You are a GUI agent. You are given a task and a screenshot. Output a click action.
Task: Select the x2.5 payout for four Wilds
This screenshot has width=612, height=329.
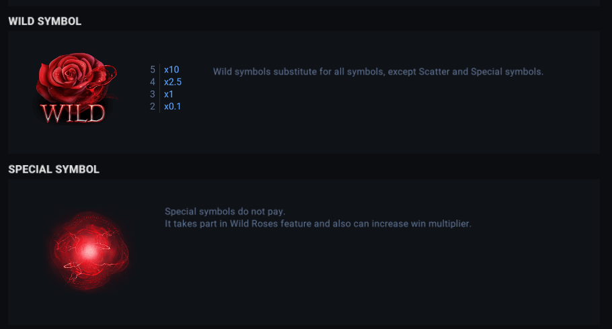(x=173, y=82)
